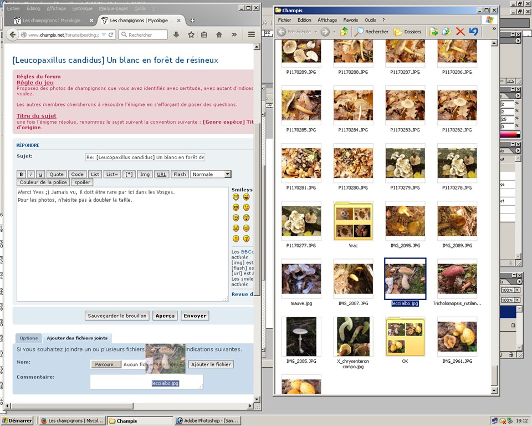532x426 pixels.
Task: Toggle the Dossiers folder pane
Action: click(407, 32)
